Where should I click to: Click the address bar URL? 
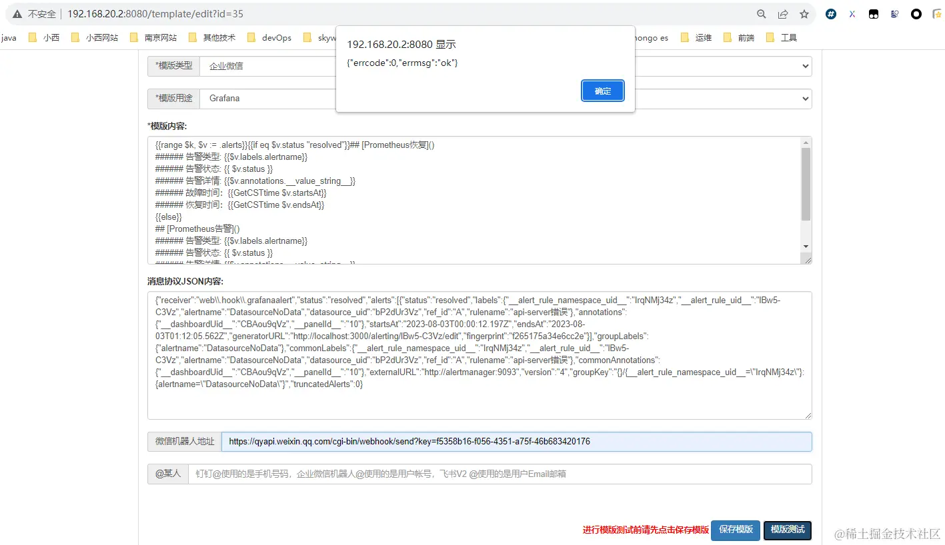click(x=155, y=14)
